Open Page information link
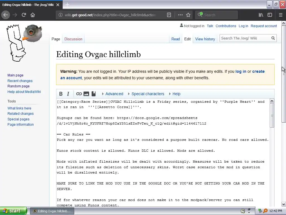 pyautogui.click(x=21, y=125)
